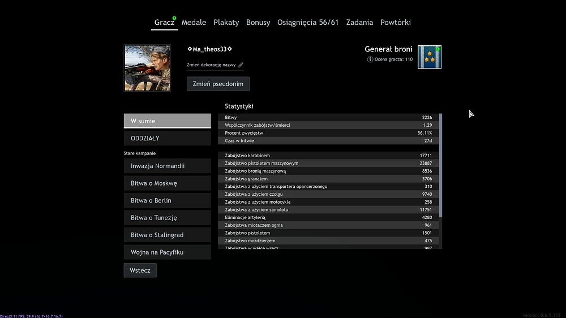Click Zabójstwo bronią maszynową row

[x=328, y=171]
